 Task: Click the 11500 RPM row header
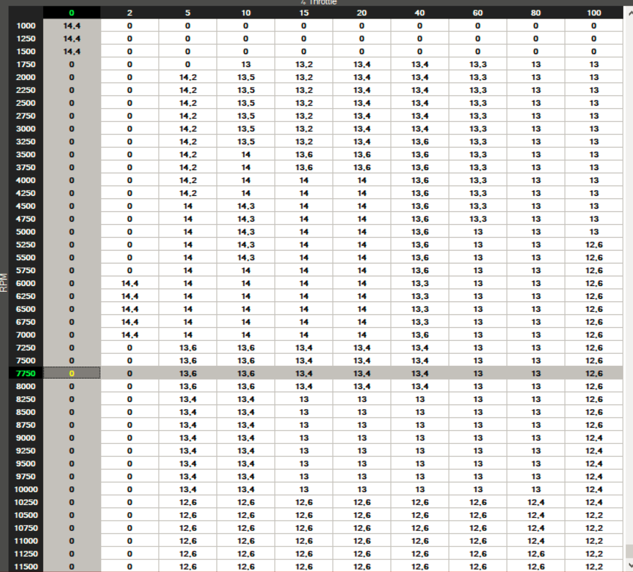pos(26,566)
